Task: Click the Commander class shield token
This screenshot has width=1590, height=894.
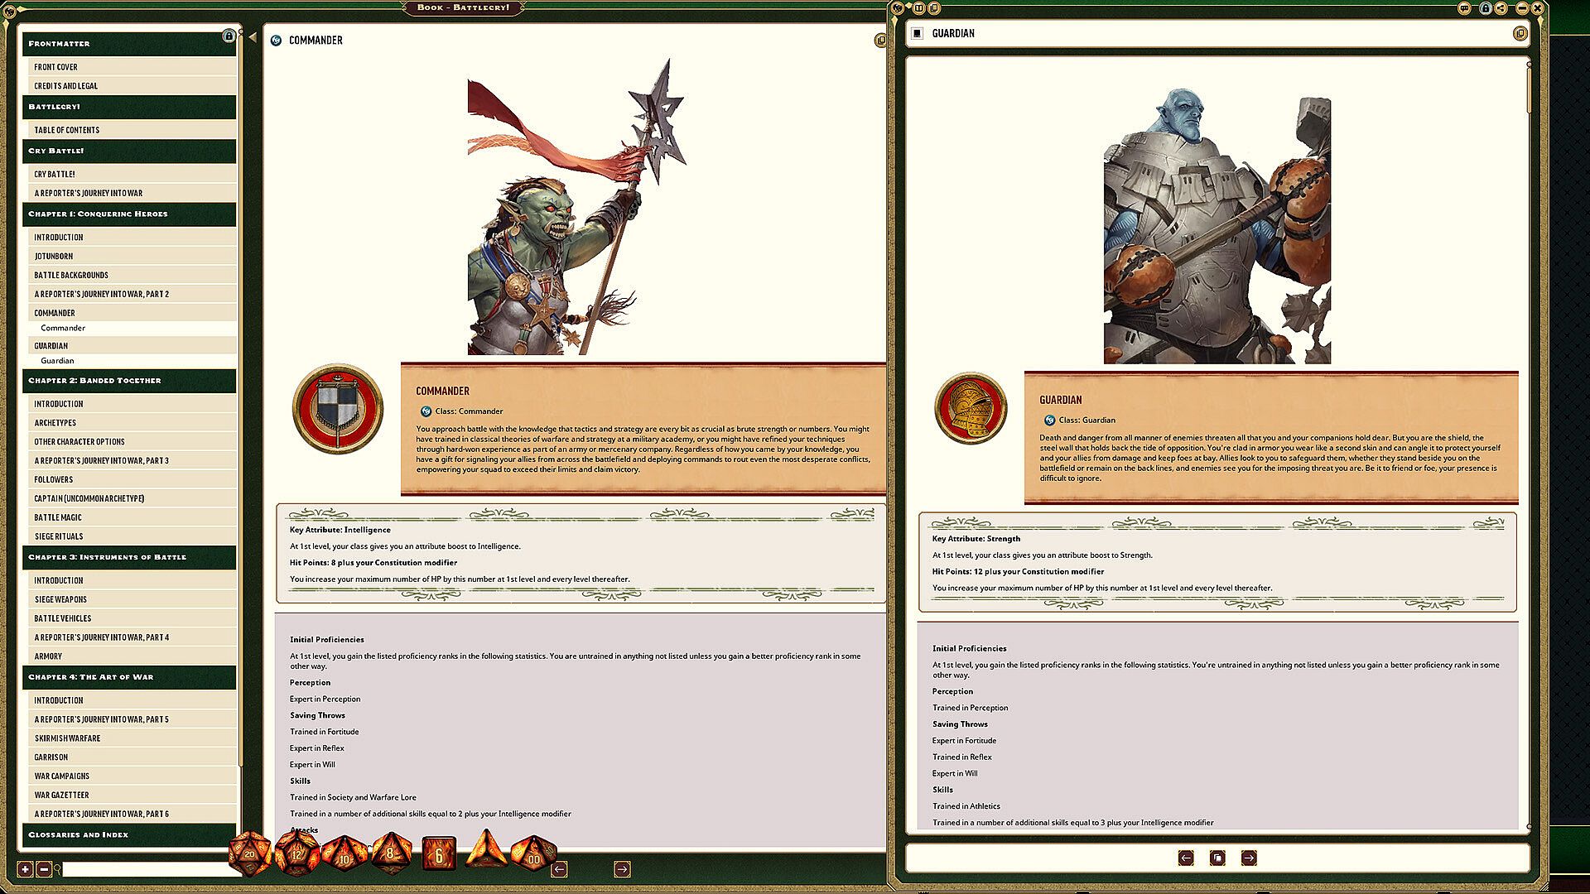Action: (338, 408)
